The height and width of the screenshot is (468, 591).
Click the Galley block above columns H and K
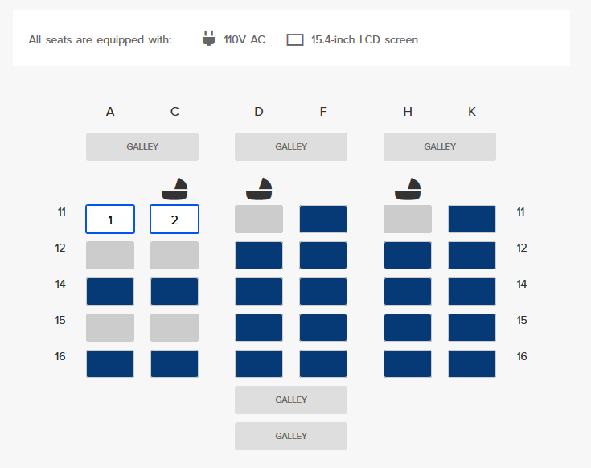pos(440,146)
